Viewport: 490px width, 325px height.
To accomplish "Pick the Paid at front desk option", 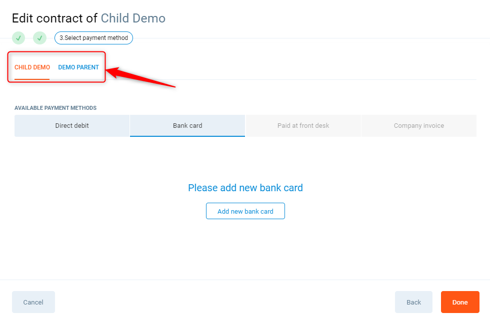I will [303, 126].
